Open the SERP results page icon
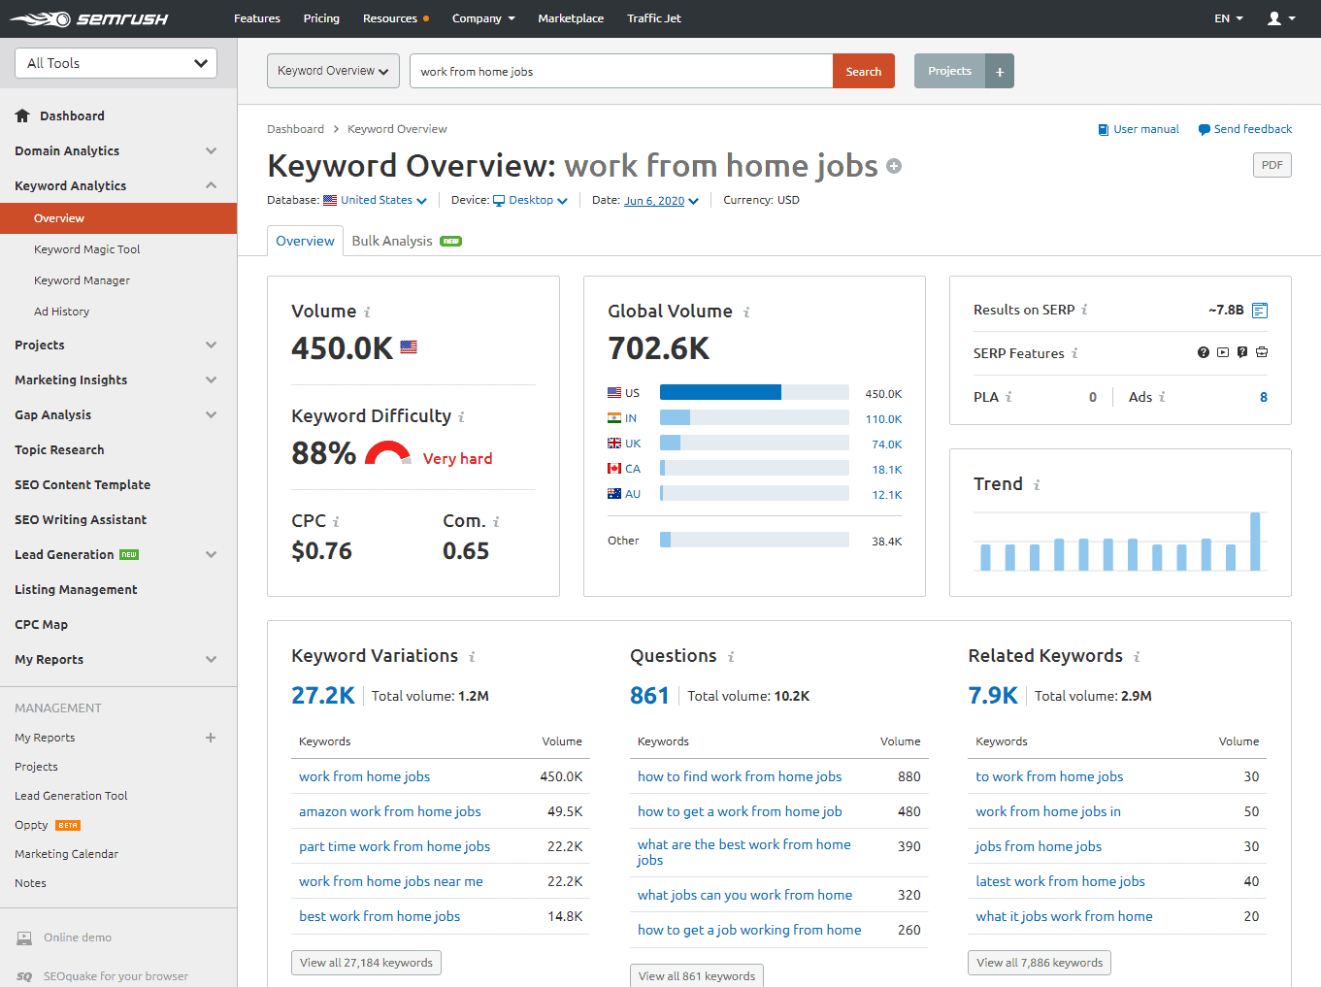Screen dimensions: 1321x987 point(1260,311)
